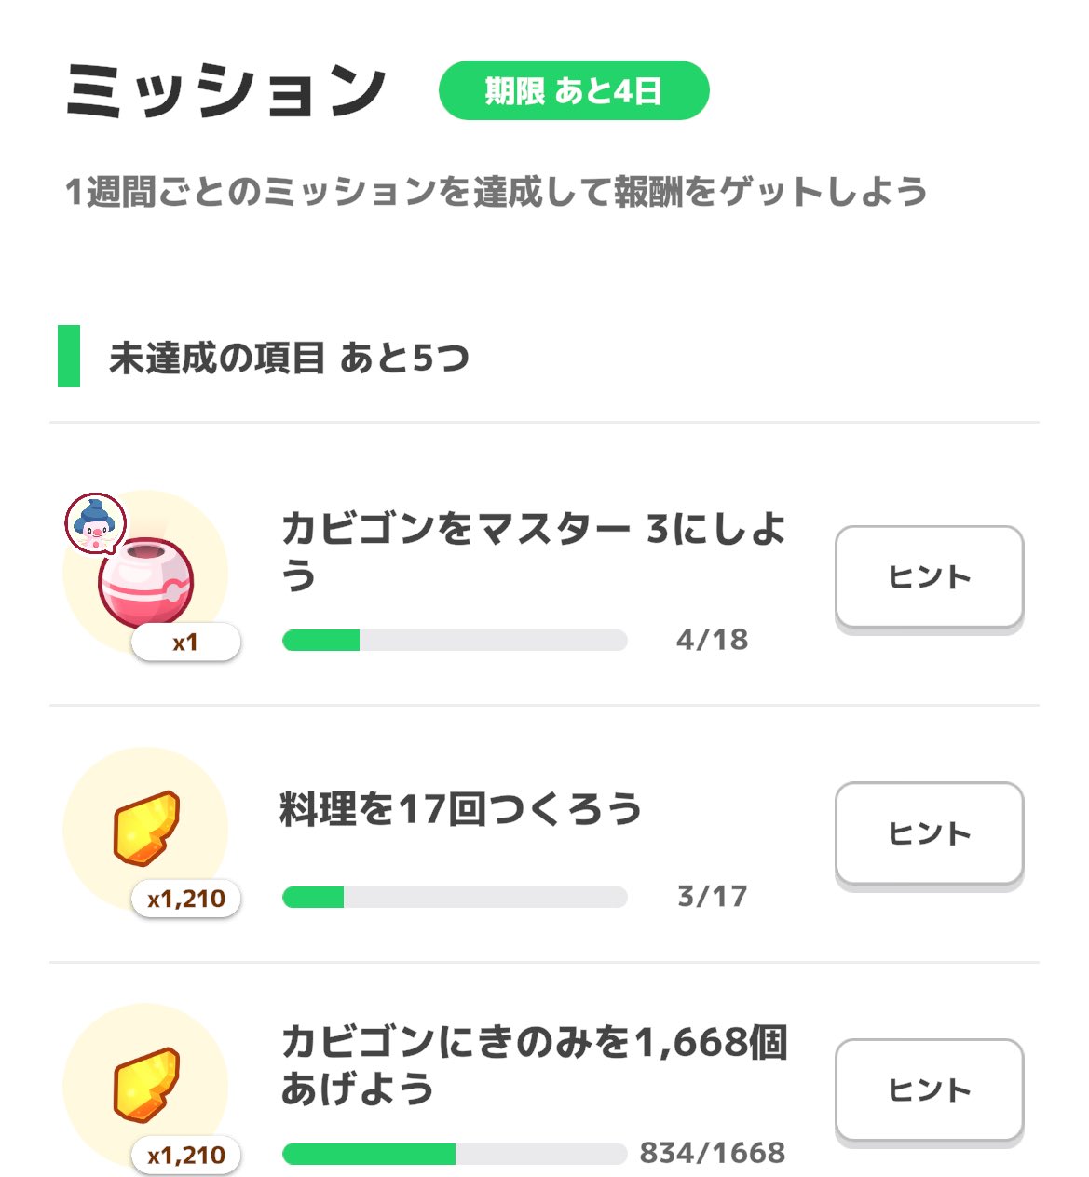Tap the pink incense reward icon
Viewport: 1089px width, 1177px height.
click(146, 582)
